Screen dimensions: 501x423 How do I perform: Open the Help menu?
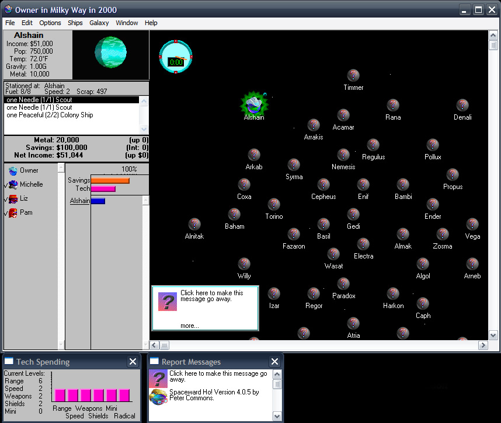pos(151,23)
